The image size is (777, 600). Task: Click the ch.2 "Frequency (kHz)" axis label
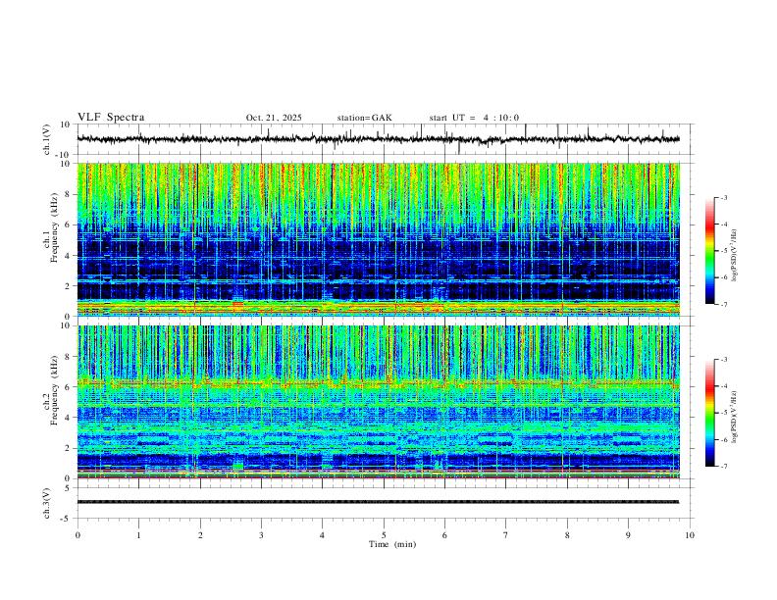(54, 390)
